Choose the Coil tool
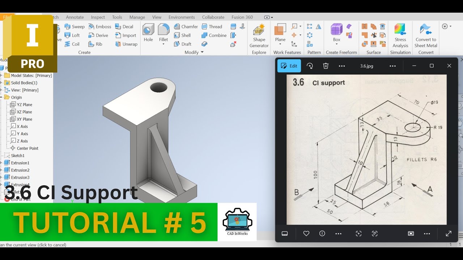This screenshot has width=463, height=260. click(x=72, y=44)
